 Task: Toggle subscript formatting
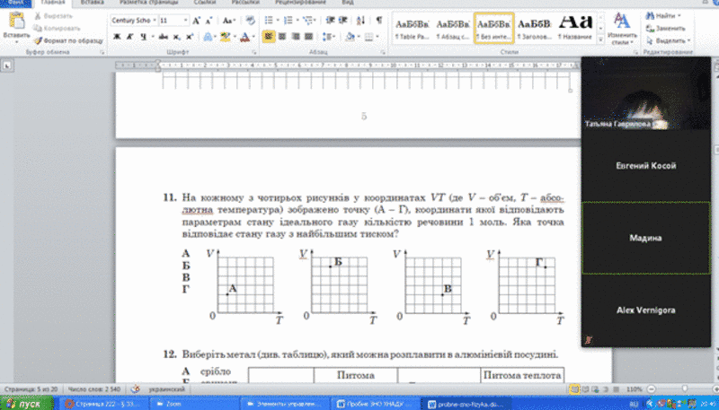pyautogui.click(x=176, y=37)
